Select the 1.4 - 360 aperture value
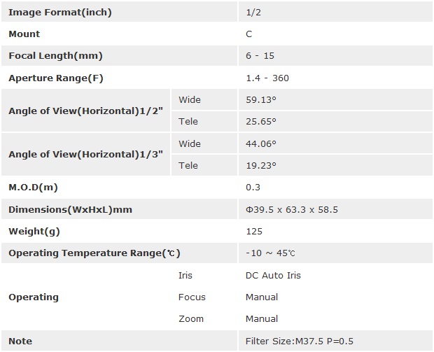This screenshot has height=352, width=434. coord(267,78)
